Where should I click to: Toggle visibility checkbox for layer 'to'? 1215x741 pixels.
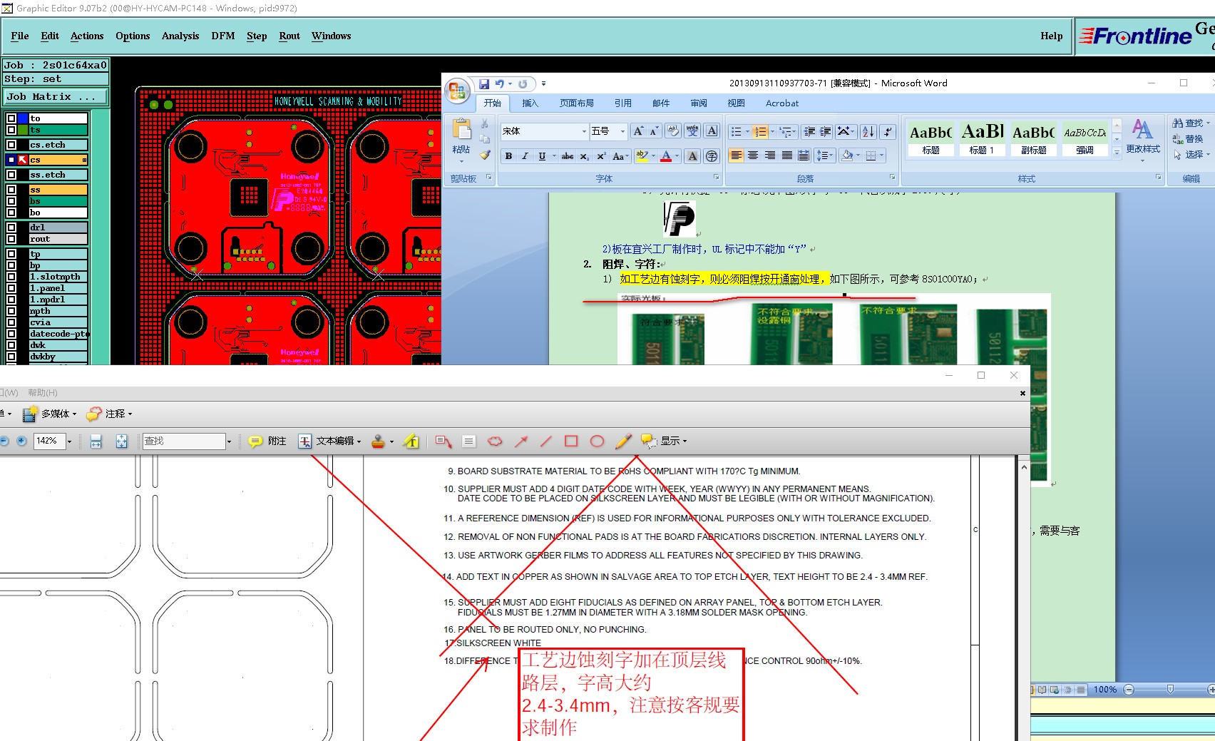pyautogui.click(x=11, y=118)
